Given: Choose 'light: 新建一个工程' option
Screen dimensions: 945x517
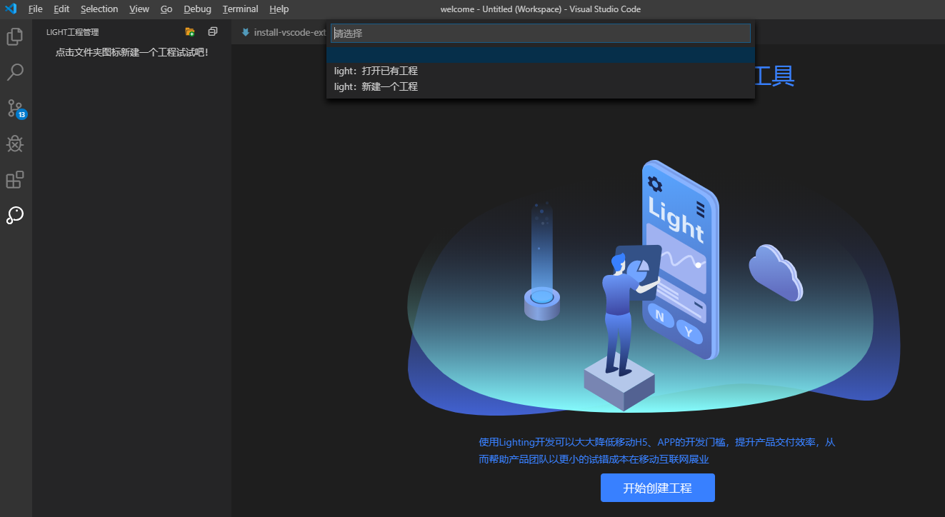Looking at the screenshot, I should [x=541, y=86].
